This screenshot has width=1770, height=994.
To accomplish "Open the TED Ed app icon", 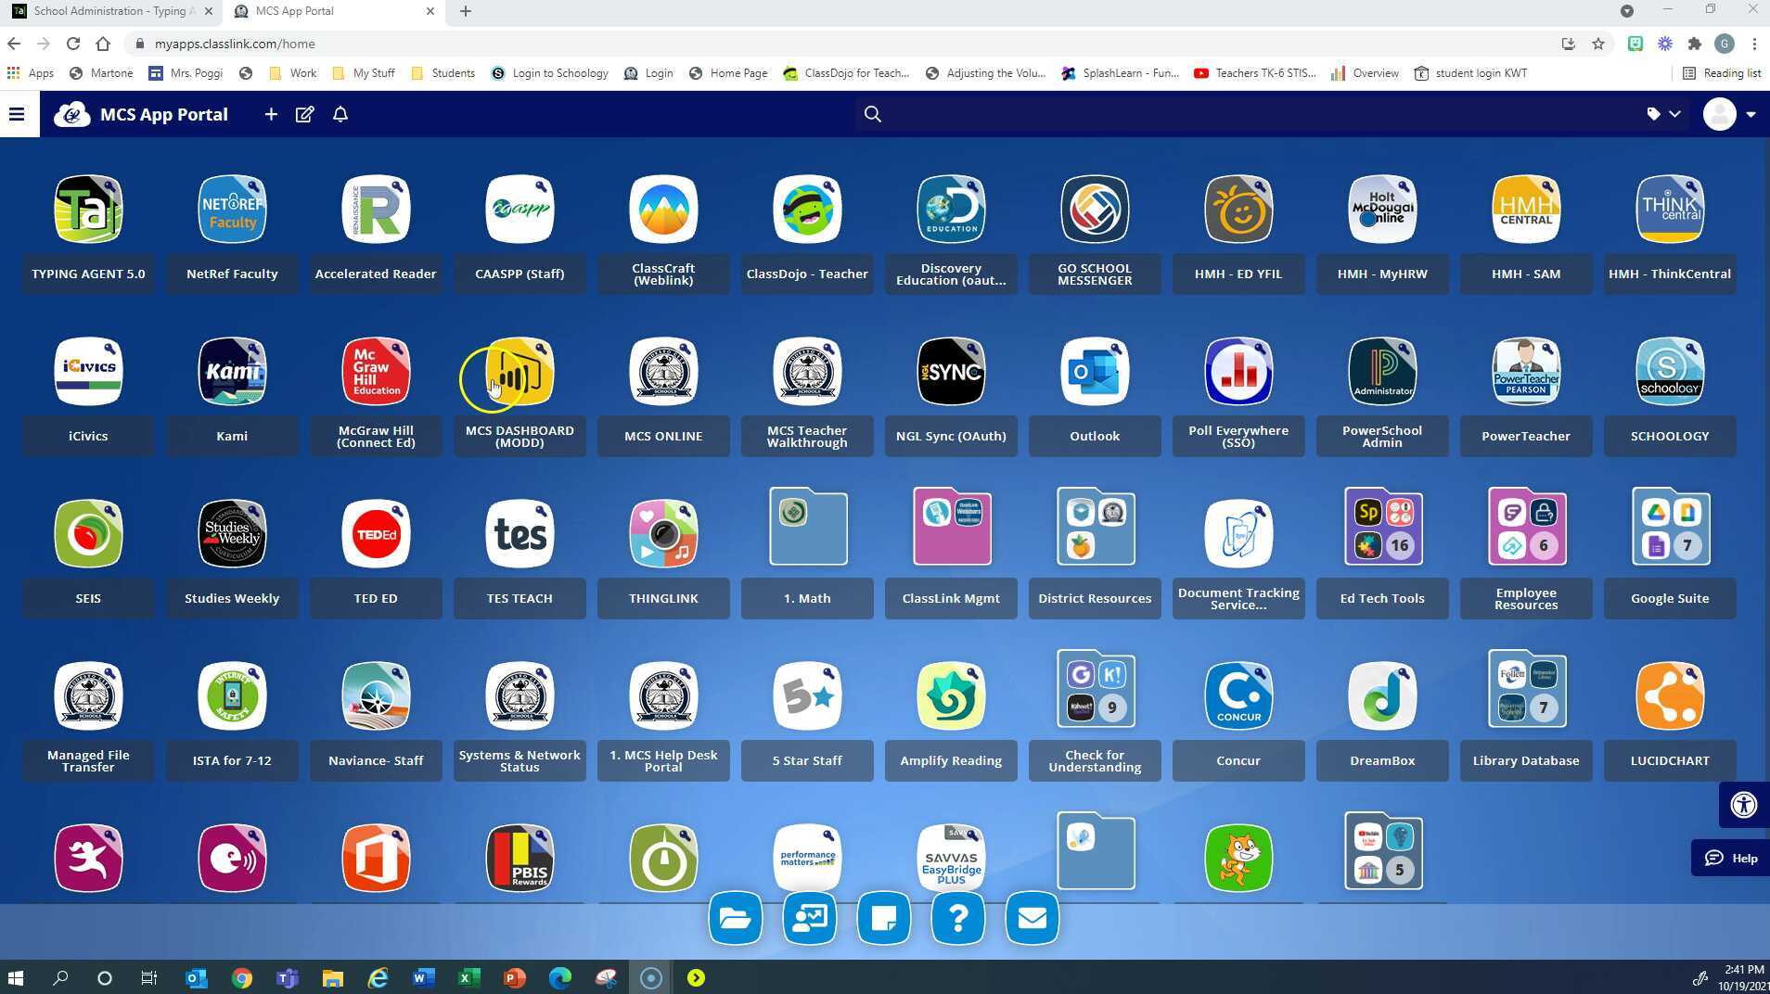I will [376, 534].
